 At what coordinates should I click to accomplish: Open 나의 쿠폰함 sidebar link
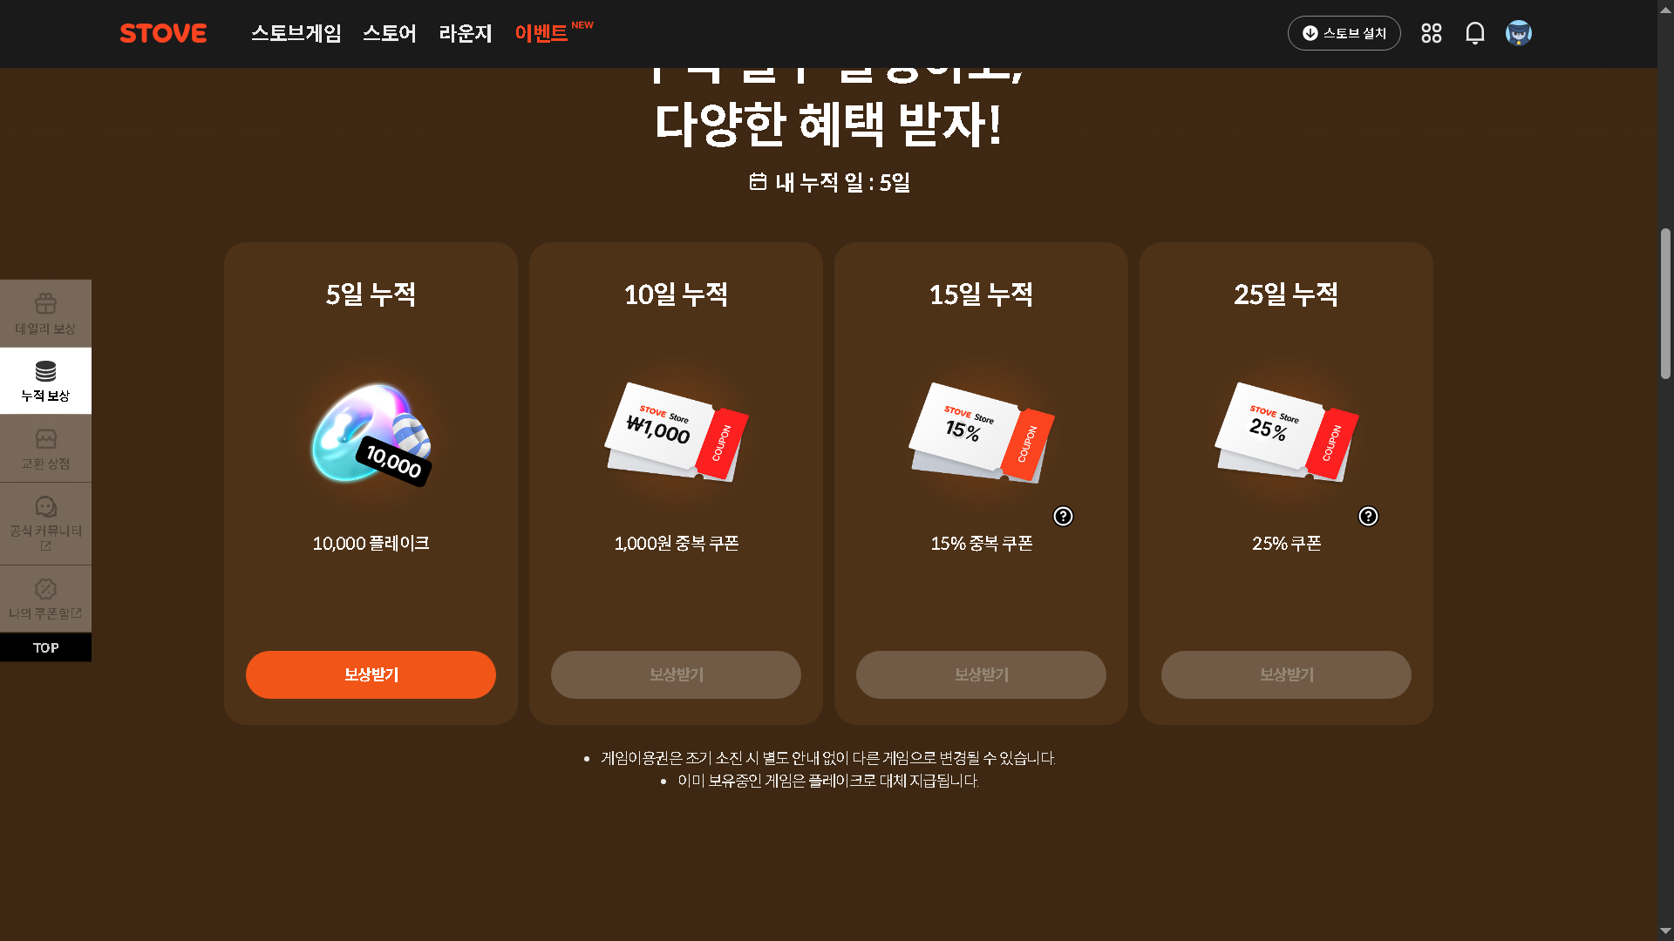tap(45, 599)
